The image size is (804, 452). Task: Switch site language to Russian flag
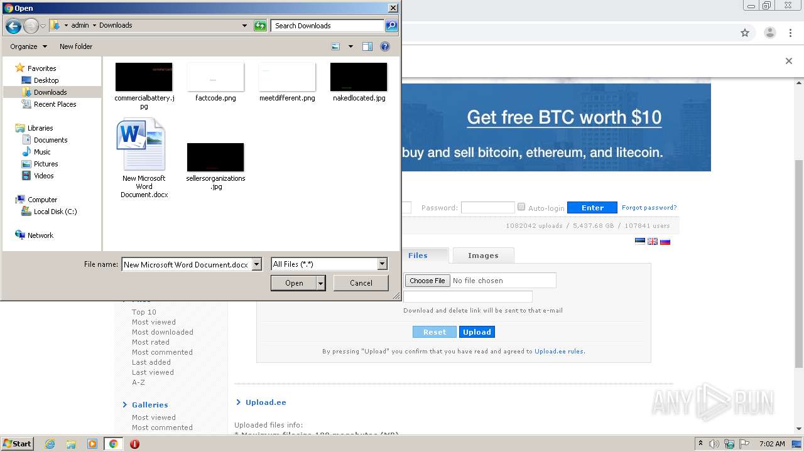click(665, 241)
